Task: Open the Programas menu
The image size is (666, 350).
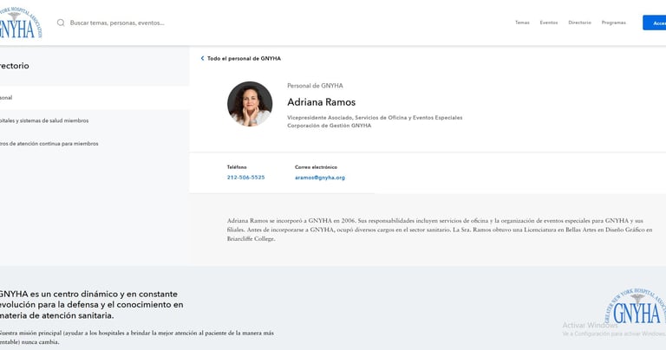Action: [x=614, y=23]
